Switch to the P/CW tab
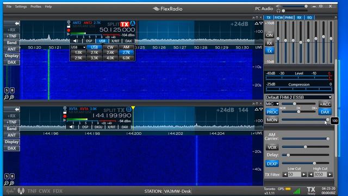348x196 pixels. (278, 17)
